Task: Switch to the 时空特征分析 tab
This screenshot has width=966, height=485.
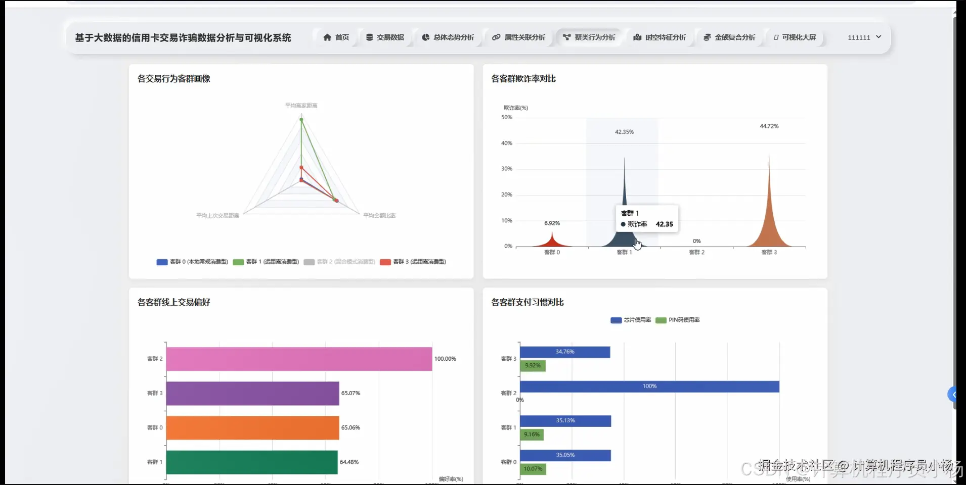Action: click(660, 37)
